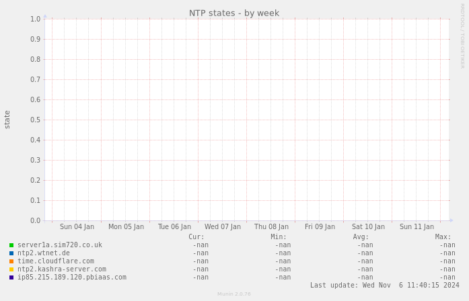The height and width of the screenshot is (301, 469).
Task: Click the 'state' vertical axis label
Action: pos(7,120)
